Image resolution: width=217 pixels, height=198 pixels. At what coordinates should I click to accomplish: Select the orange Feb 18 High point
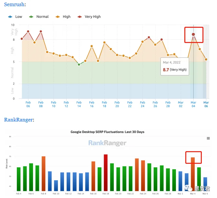coord(104,42)
